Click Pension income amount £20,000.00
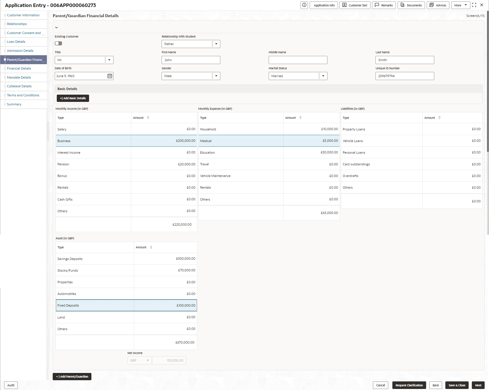Screen dimensions: 489x391 tap(187, 164)
